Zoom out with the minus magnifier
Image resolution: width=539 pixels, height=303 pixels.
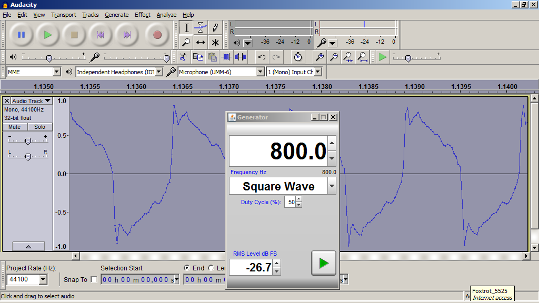coord(334,57)
